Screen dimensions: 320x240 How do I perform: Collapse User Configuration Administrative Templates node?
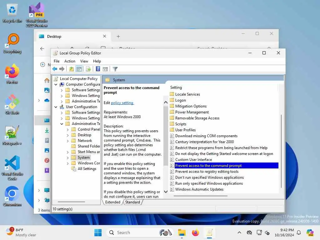click(62, 124)
